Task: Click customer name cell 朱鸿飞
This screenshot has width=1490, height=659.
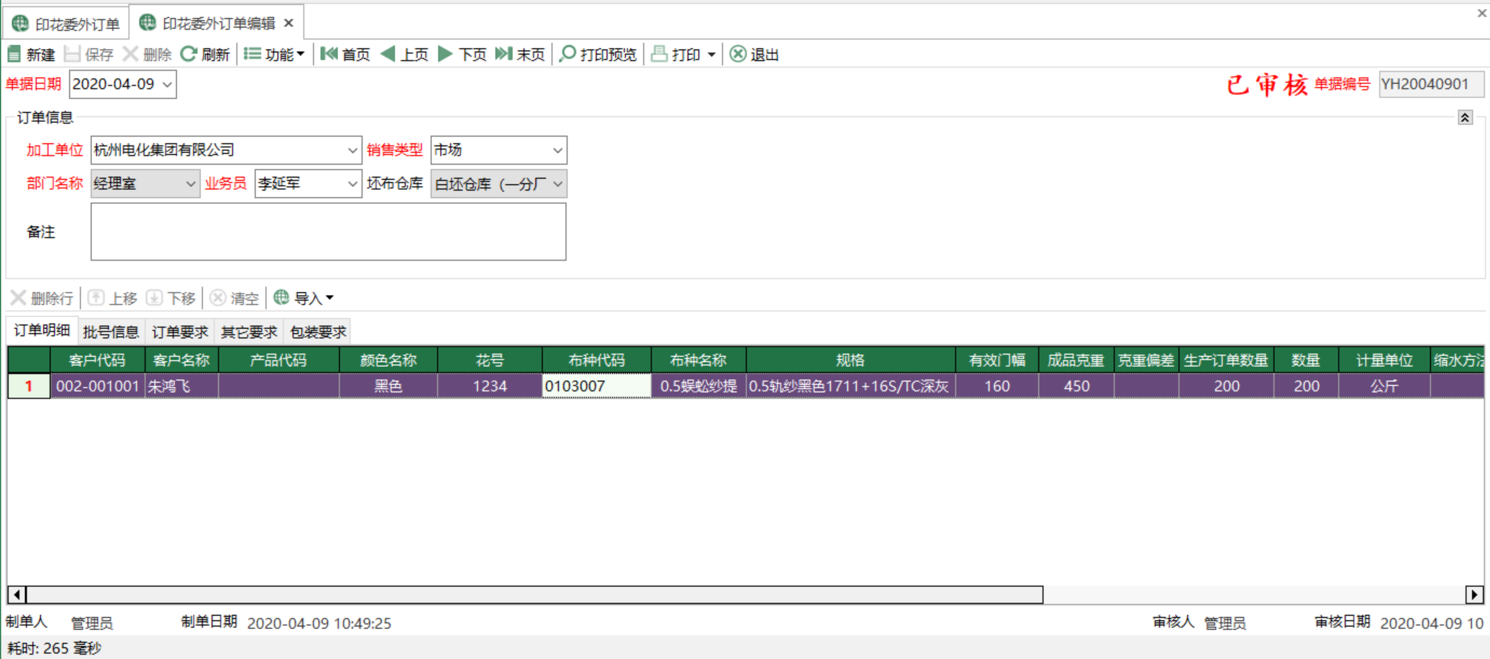Action: [x=181, y=386]
